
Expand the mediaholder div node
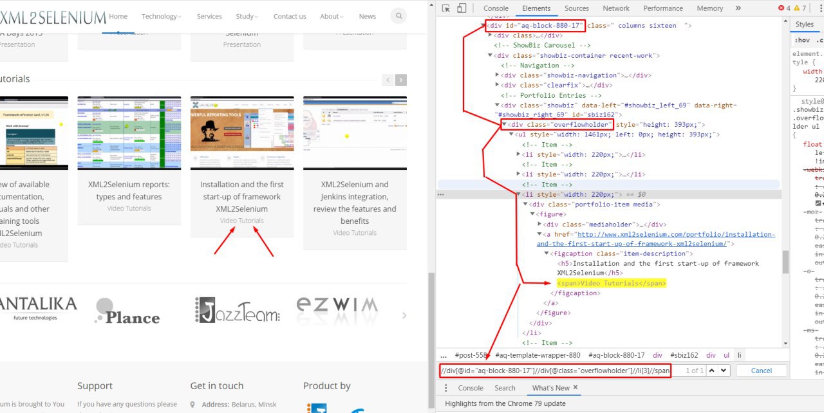[539, 224]
